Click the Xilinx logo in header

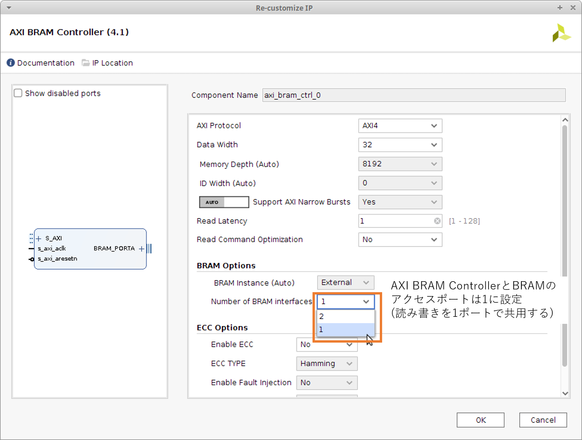[561, 33]
